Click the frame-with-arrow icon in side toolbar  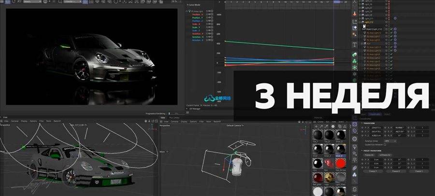355,22
